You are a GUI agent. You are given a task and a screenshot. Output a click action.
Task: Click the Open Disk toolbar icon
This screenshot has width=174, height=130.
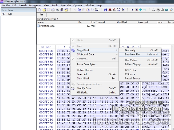pos(154,10)
